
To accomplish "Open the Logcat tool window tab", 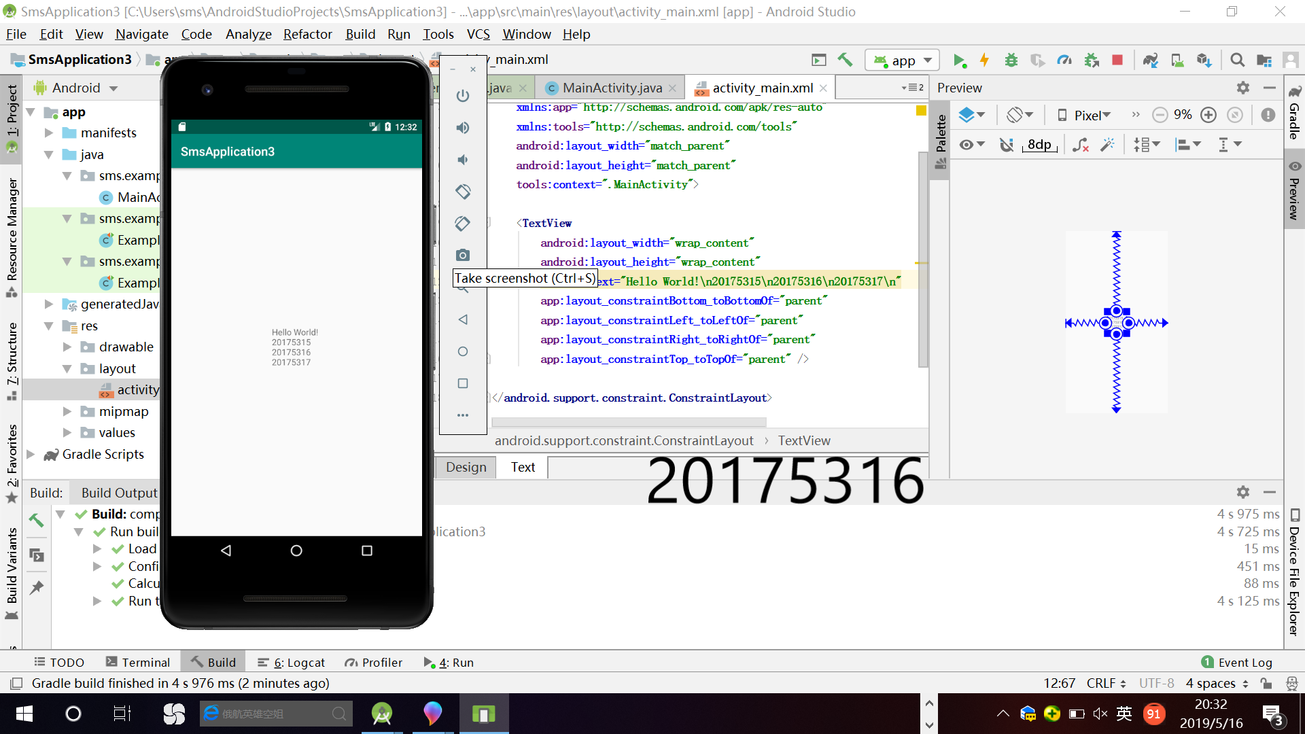I will tap(291, 663).
